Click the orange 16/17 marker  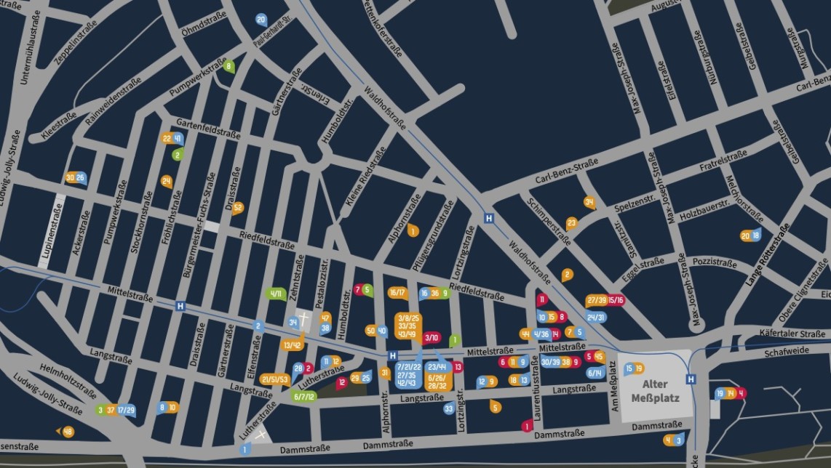(x=397, y=293)
